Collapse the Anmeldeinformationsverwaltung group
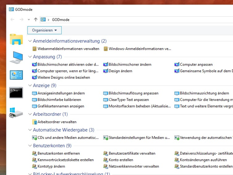The image size is (233, 175). [30, 41]
